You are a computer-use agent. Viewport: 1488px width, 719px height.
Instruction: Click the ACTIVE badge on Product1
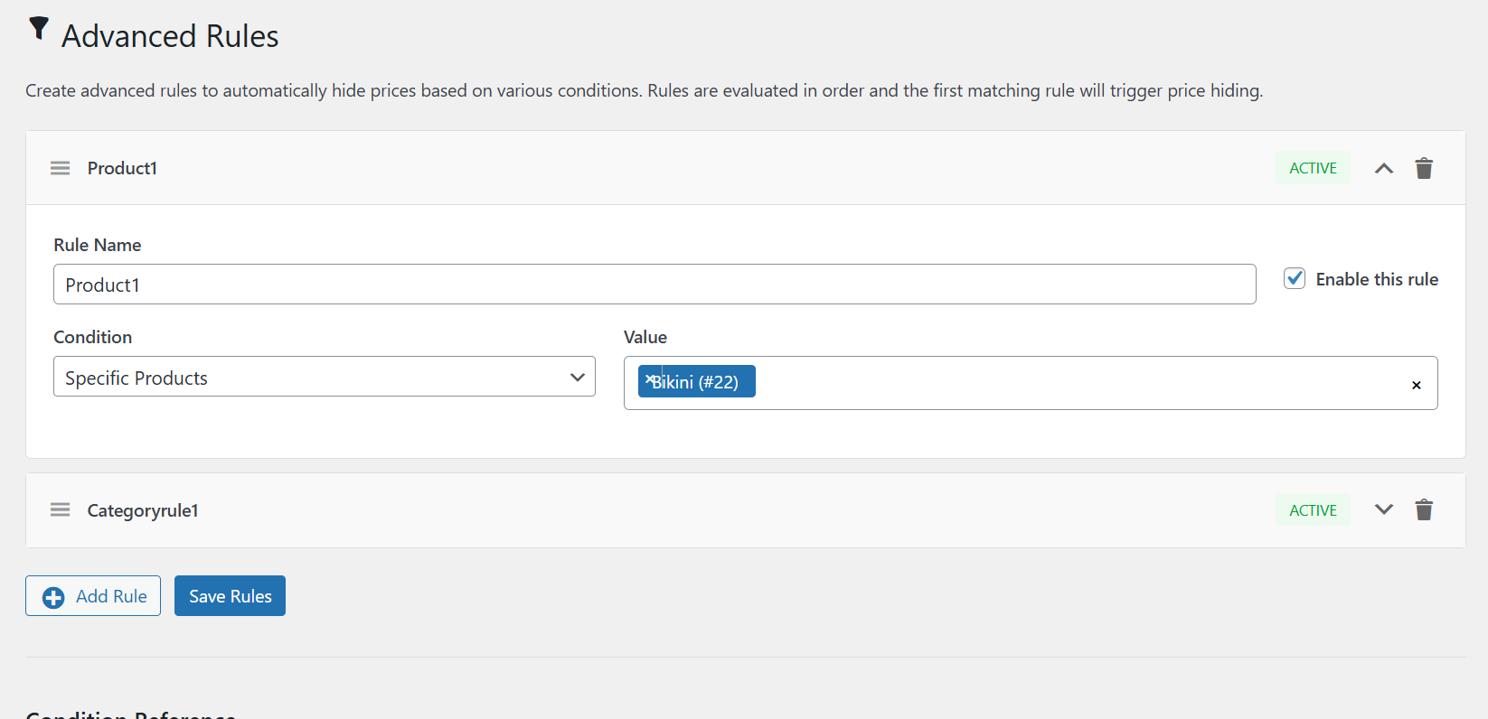tap(1313, 168)
